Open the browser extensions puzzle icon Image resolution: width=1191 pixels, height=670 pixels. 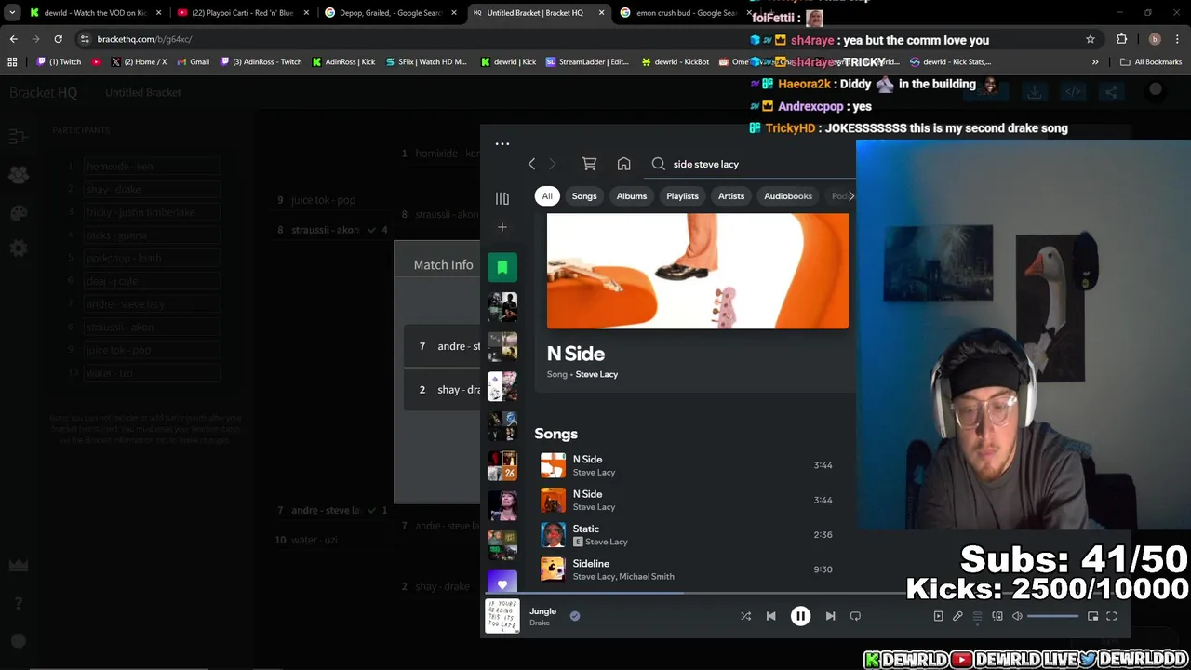pyautogui.click(x=1121, y=39)
